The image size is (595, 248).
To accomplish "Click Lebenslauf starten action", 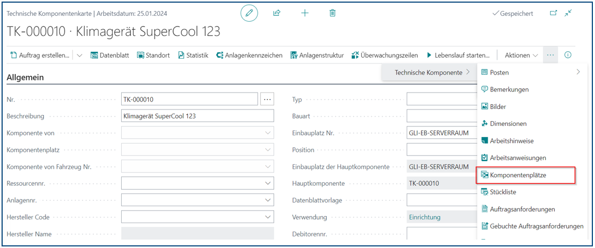I will point(457,56).
